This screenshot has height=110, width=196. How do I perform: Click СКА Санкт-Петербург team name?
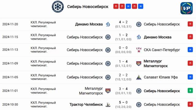pyautogui.click(x=162, y=50)
